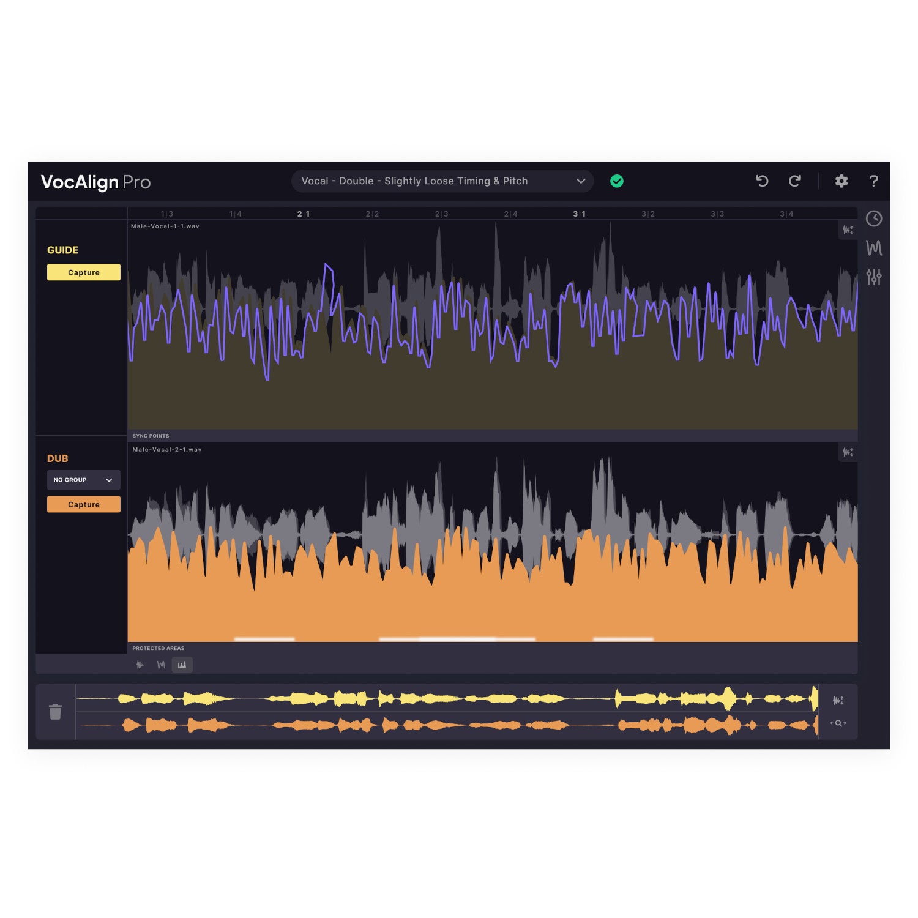
Task: Click timeline marker 3|1
Action: click(580, 214)
